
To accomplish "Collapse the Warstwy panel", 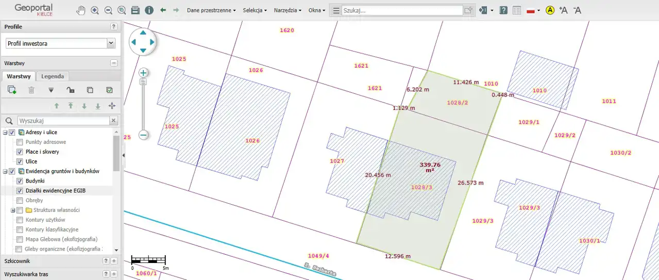I will [114, 63].
